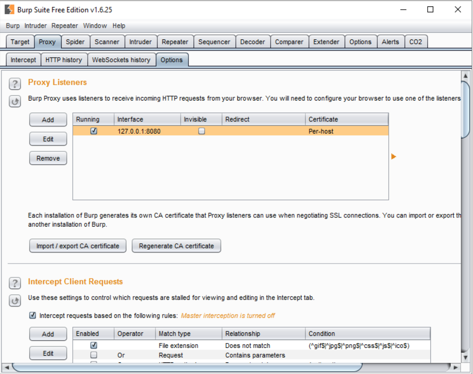
Task: Open the WebSockets history sub-tab
Action: tap(121, 60)
